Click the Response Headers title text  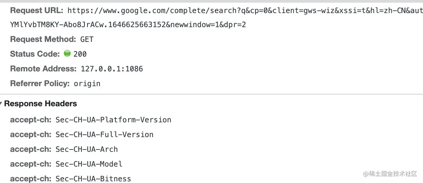[41, 104]
